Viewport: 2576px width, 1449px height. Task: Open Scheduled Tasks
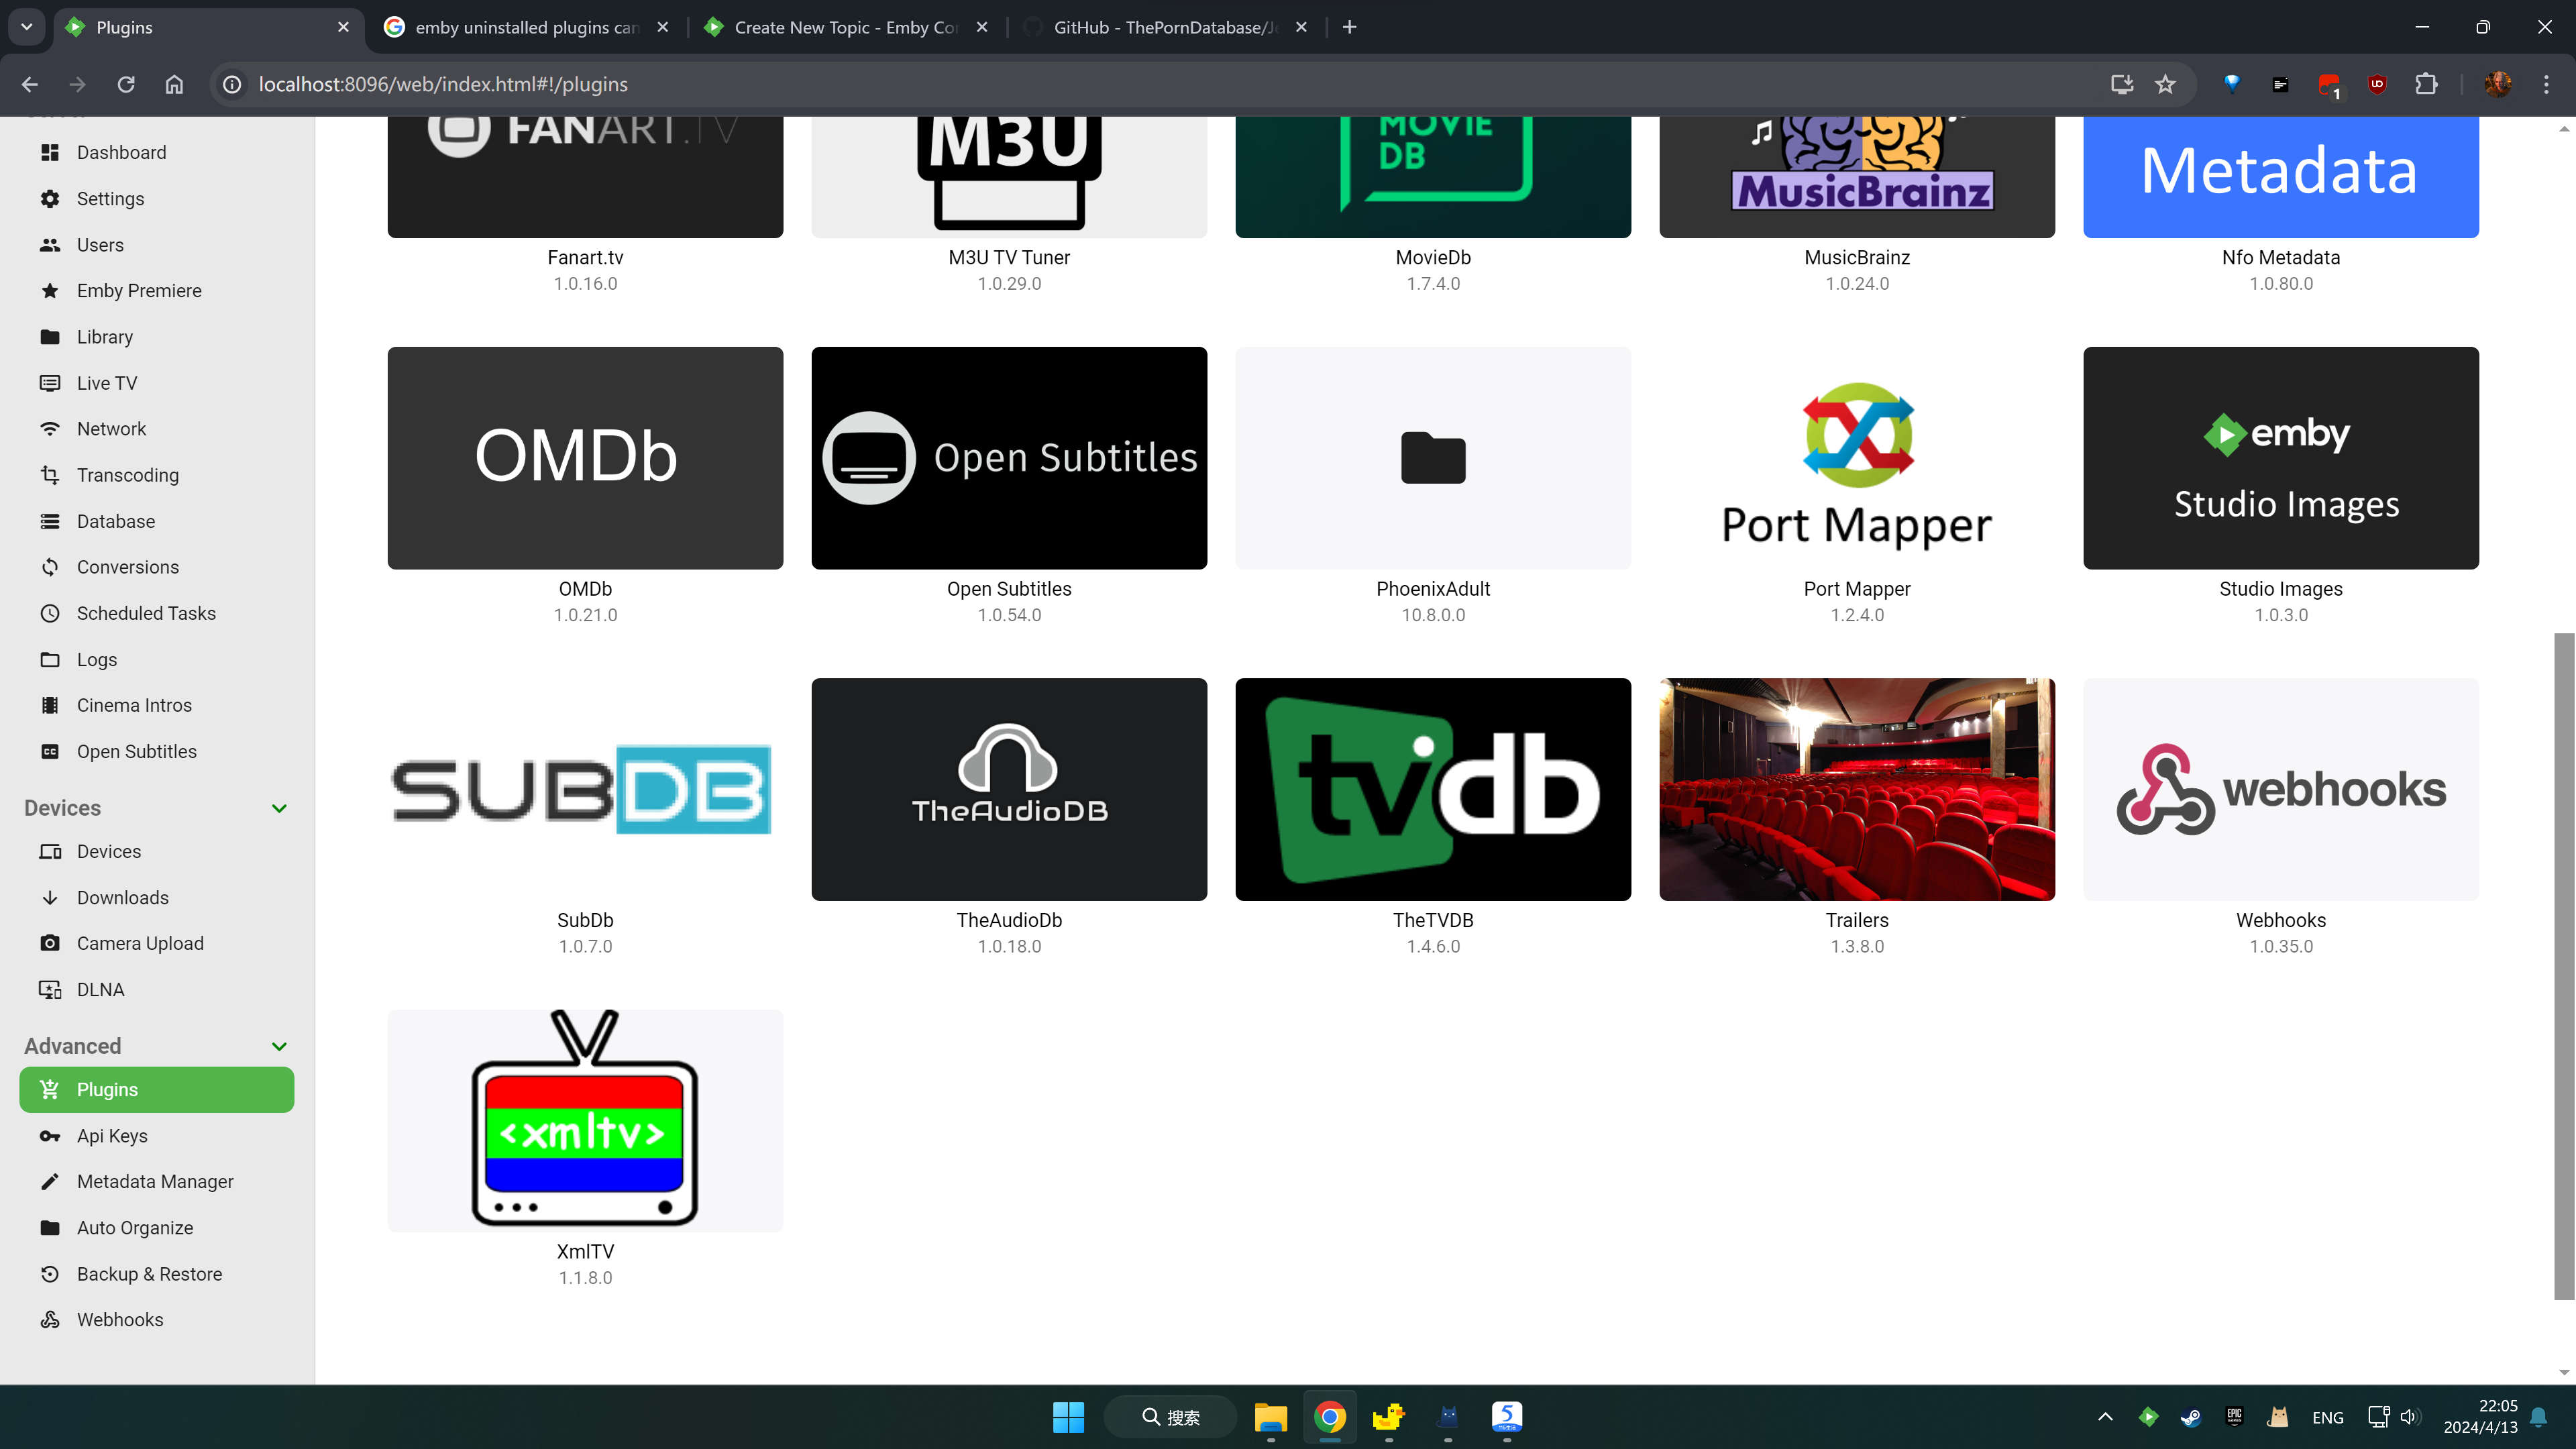point(146,613)
